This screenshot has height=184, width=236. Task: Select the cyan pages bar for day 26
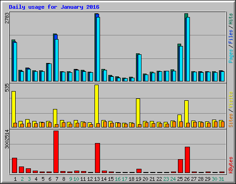point(188,49)
